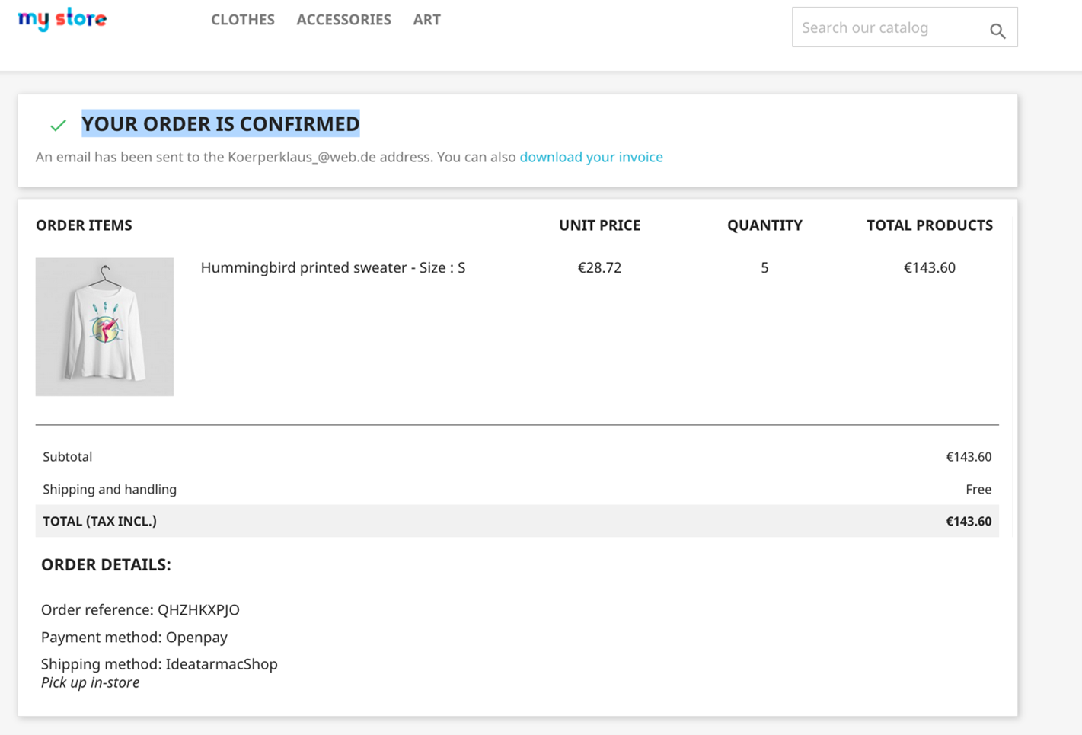Click the Hummingbird sweater product thumbnail

click(104, 327)
